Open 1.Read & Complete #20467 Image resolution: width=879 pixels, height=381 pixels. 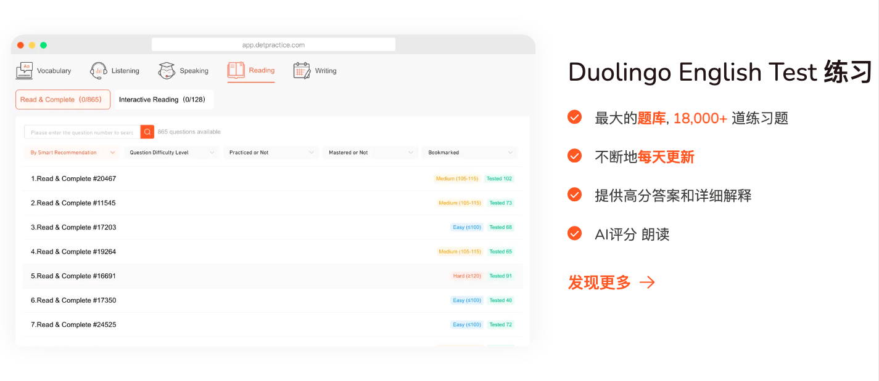coord(273,178)
